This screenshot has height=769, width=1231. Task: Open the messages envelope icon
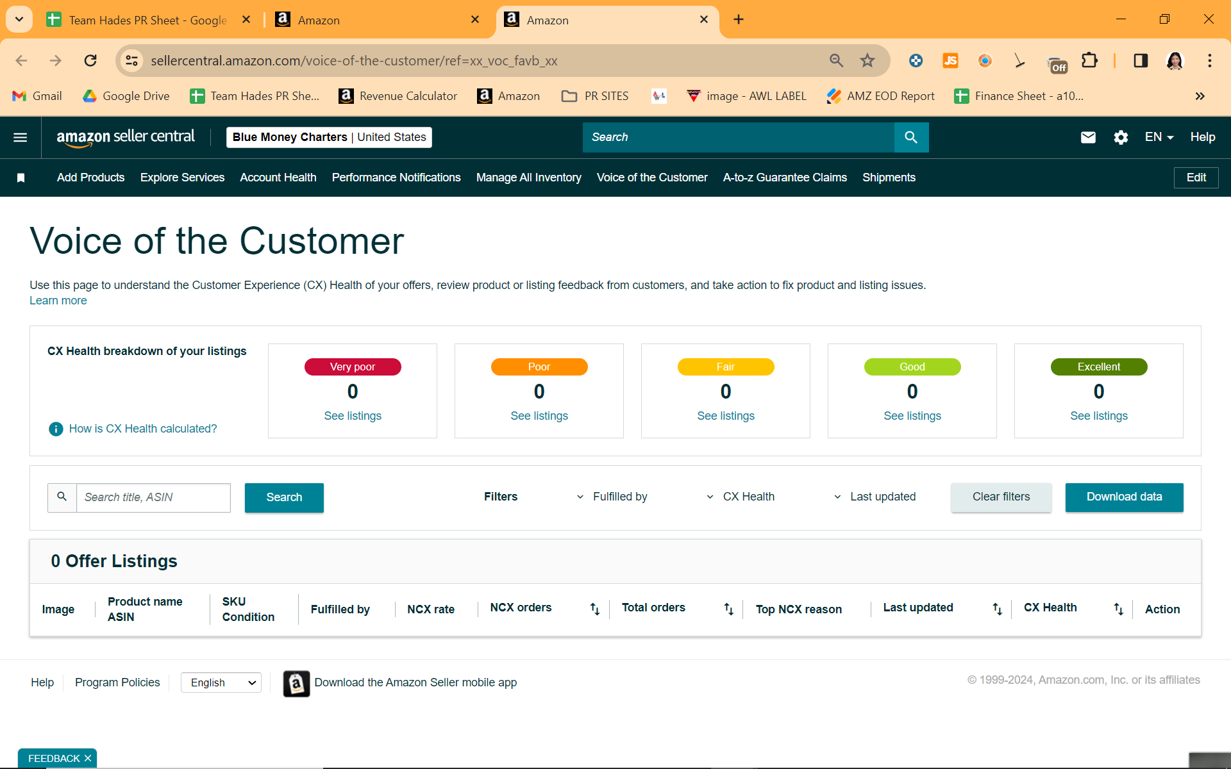click(x=1088, y=137)
